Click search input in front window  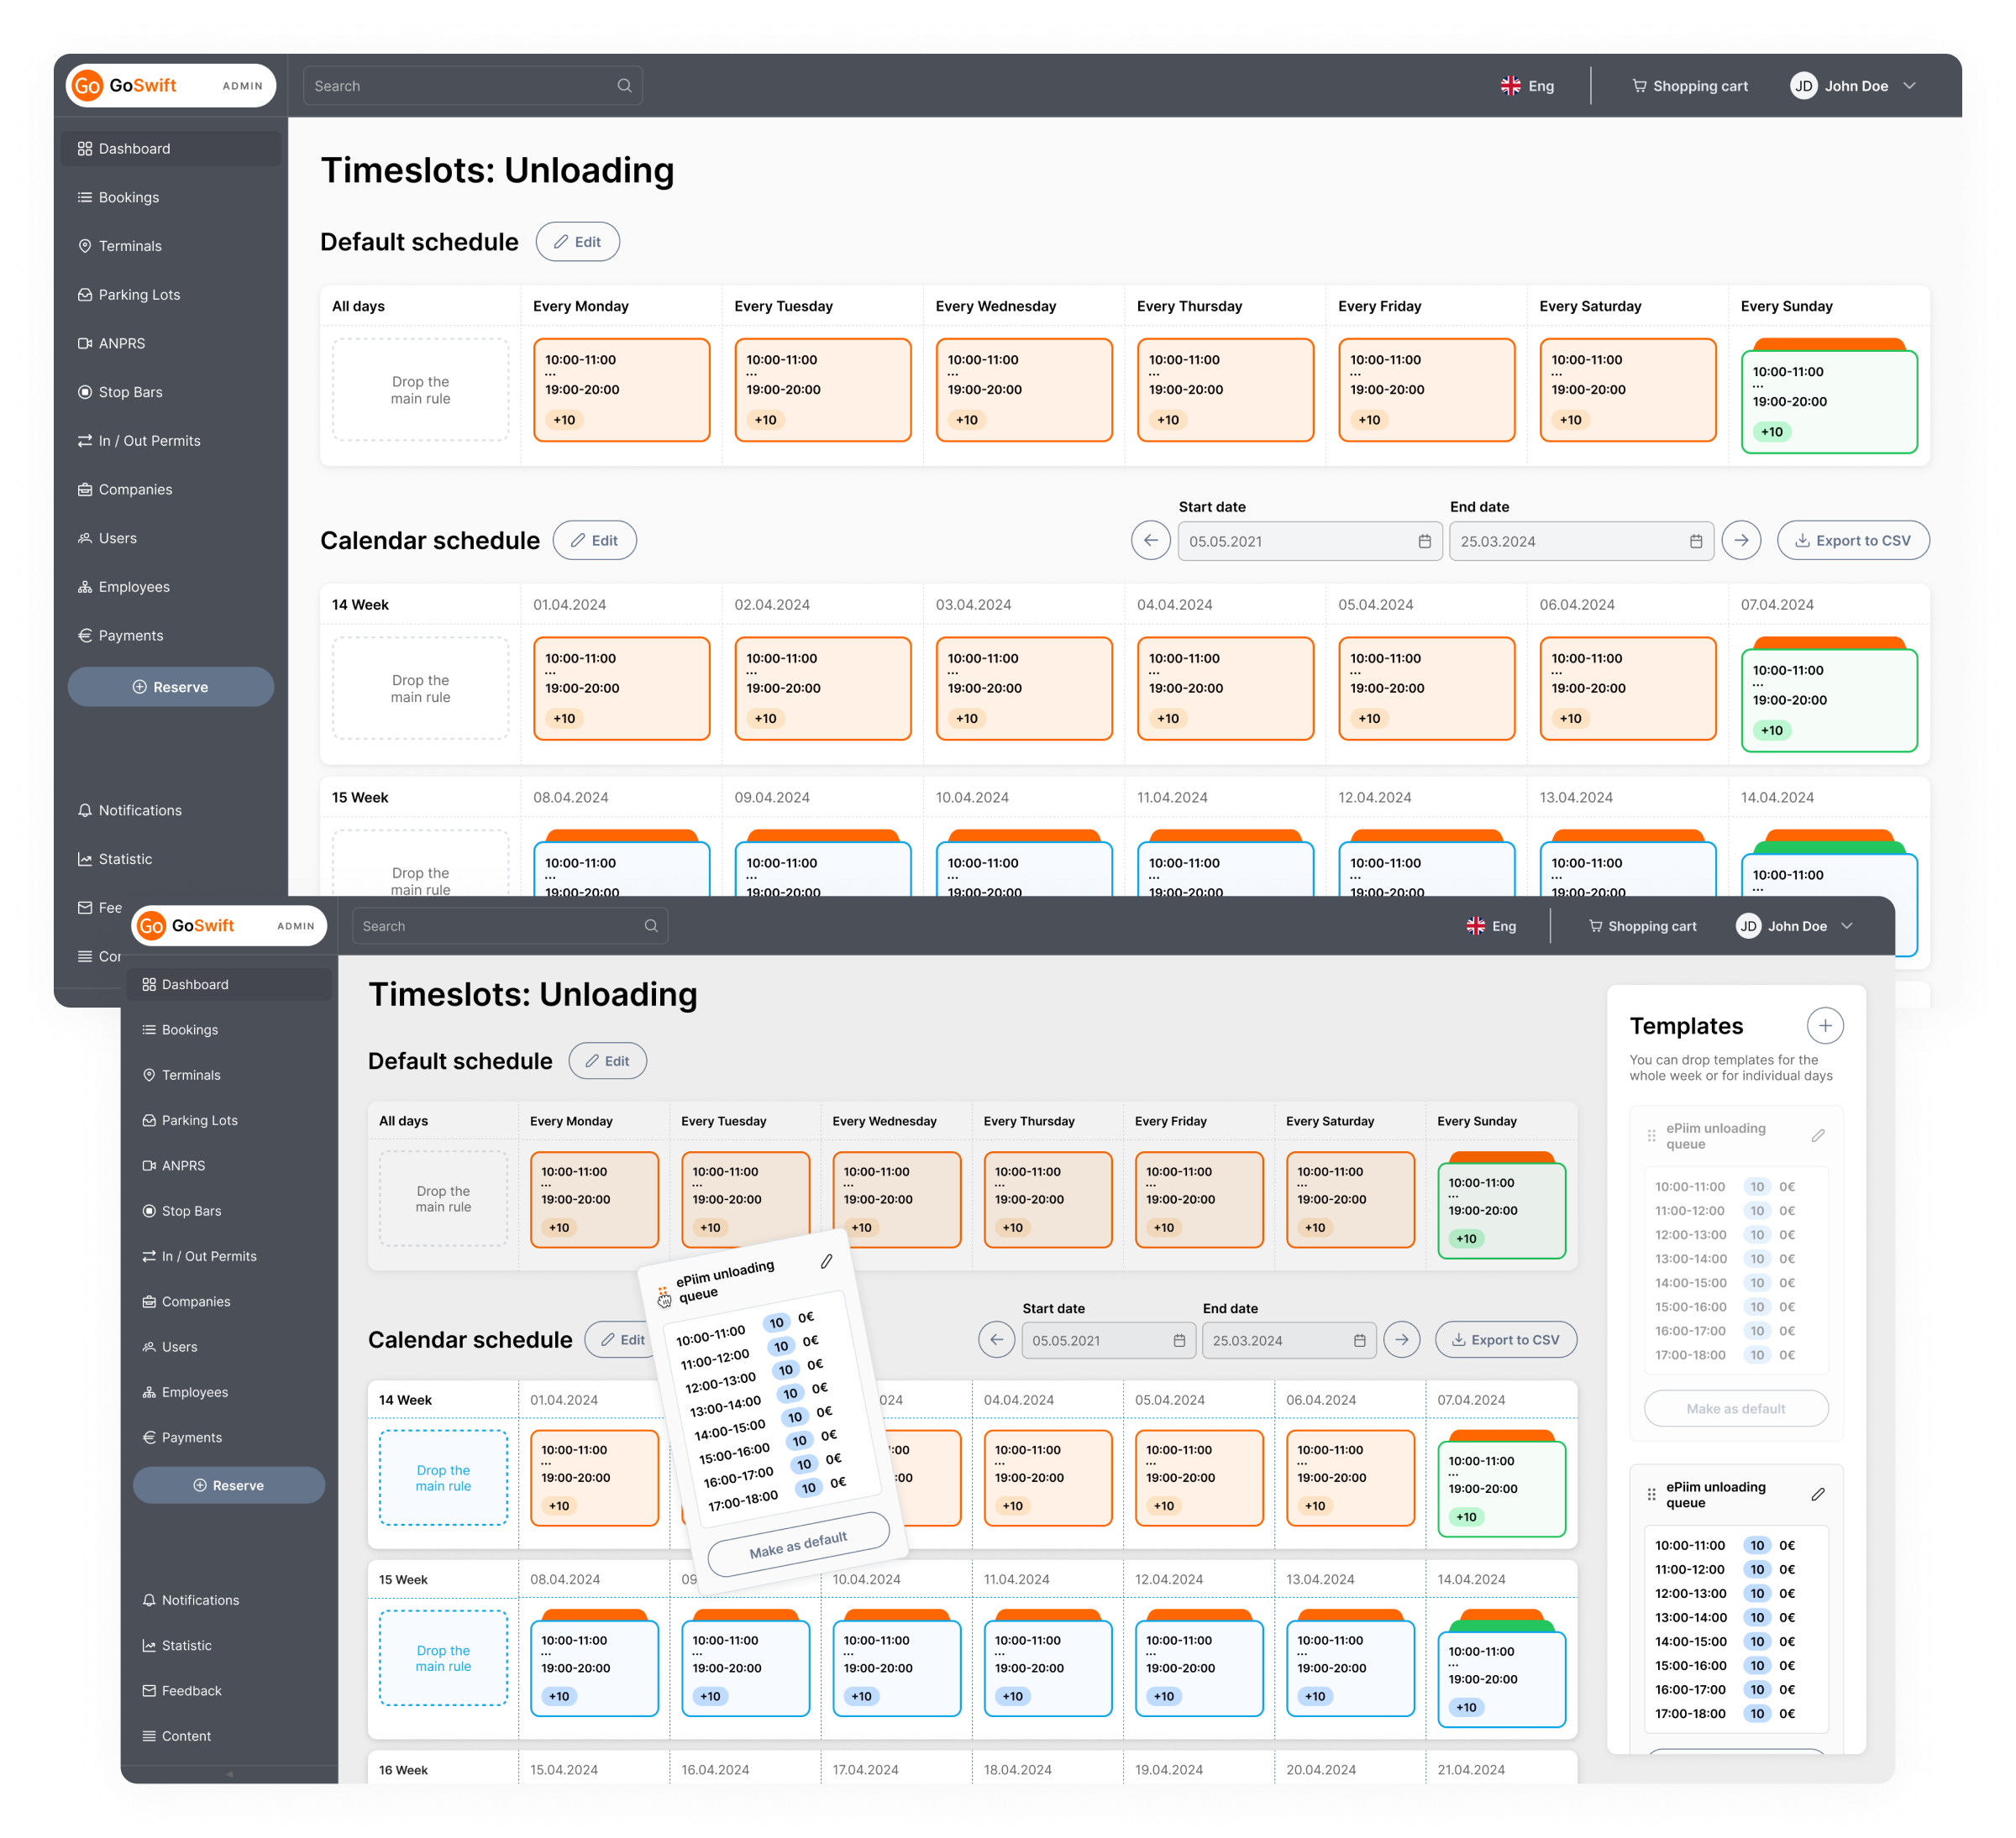point(510,925)
